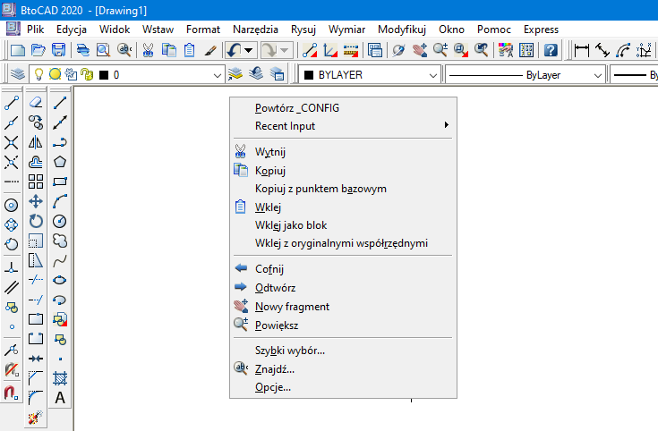This screenshot has width=658, height=431.
Task: Open the layer list dropdown
Action: (218, 75)
